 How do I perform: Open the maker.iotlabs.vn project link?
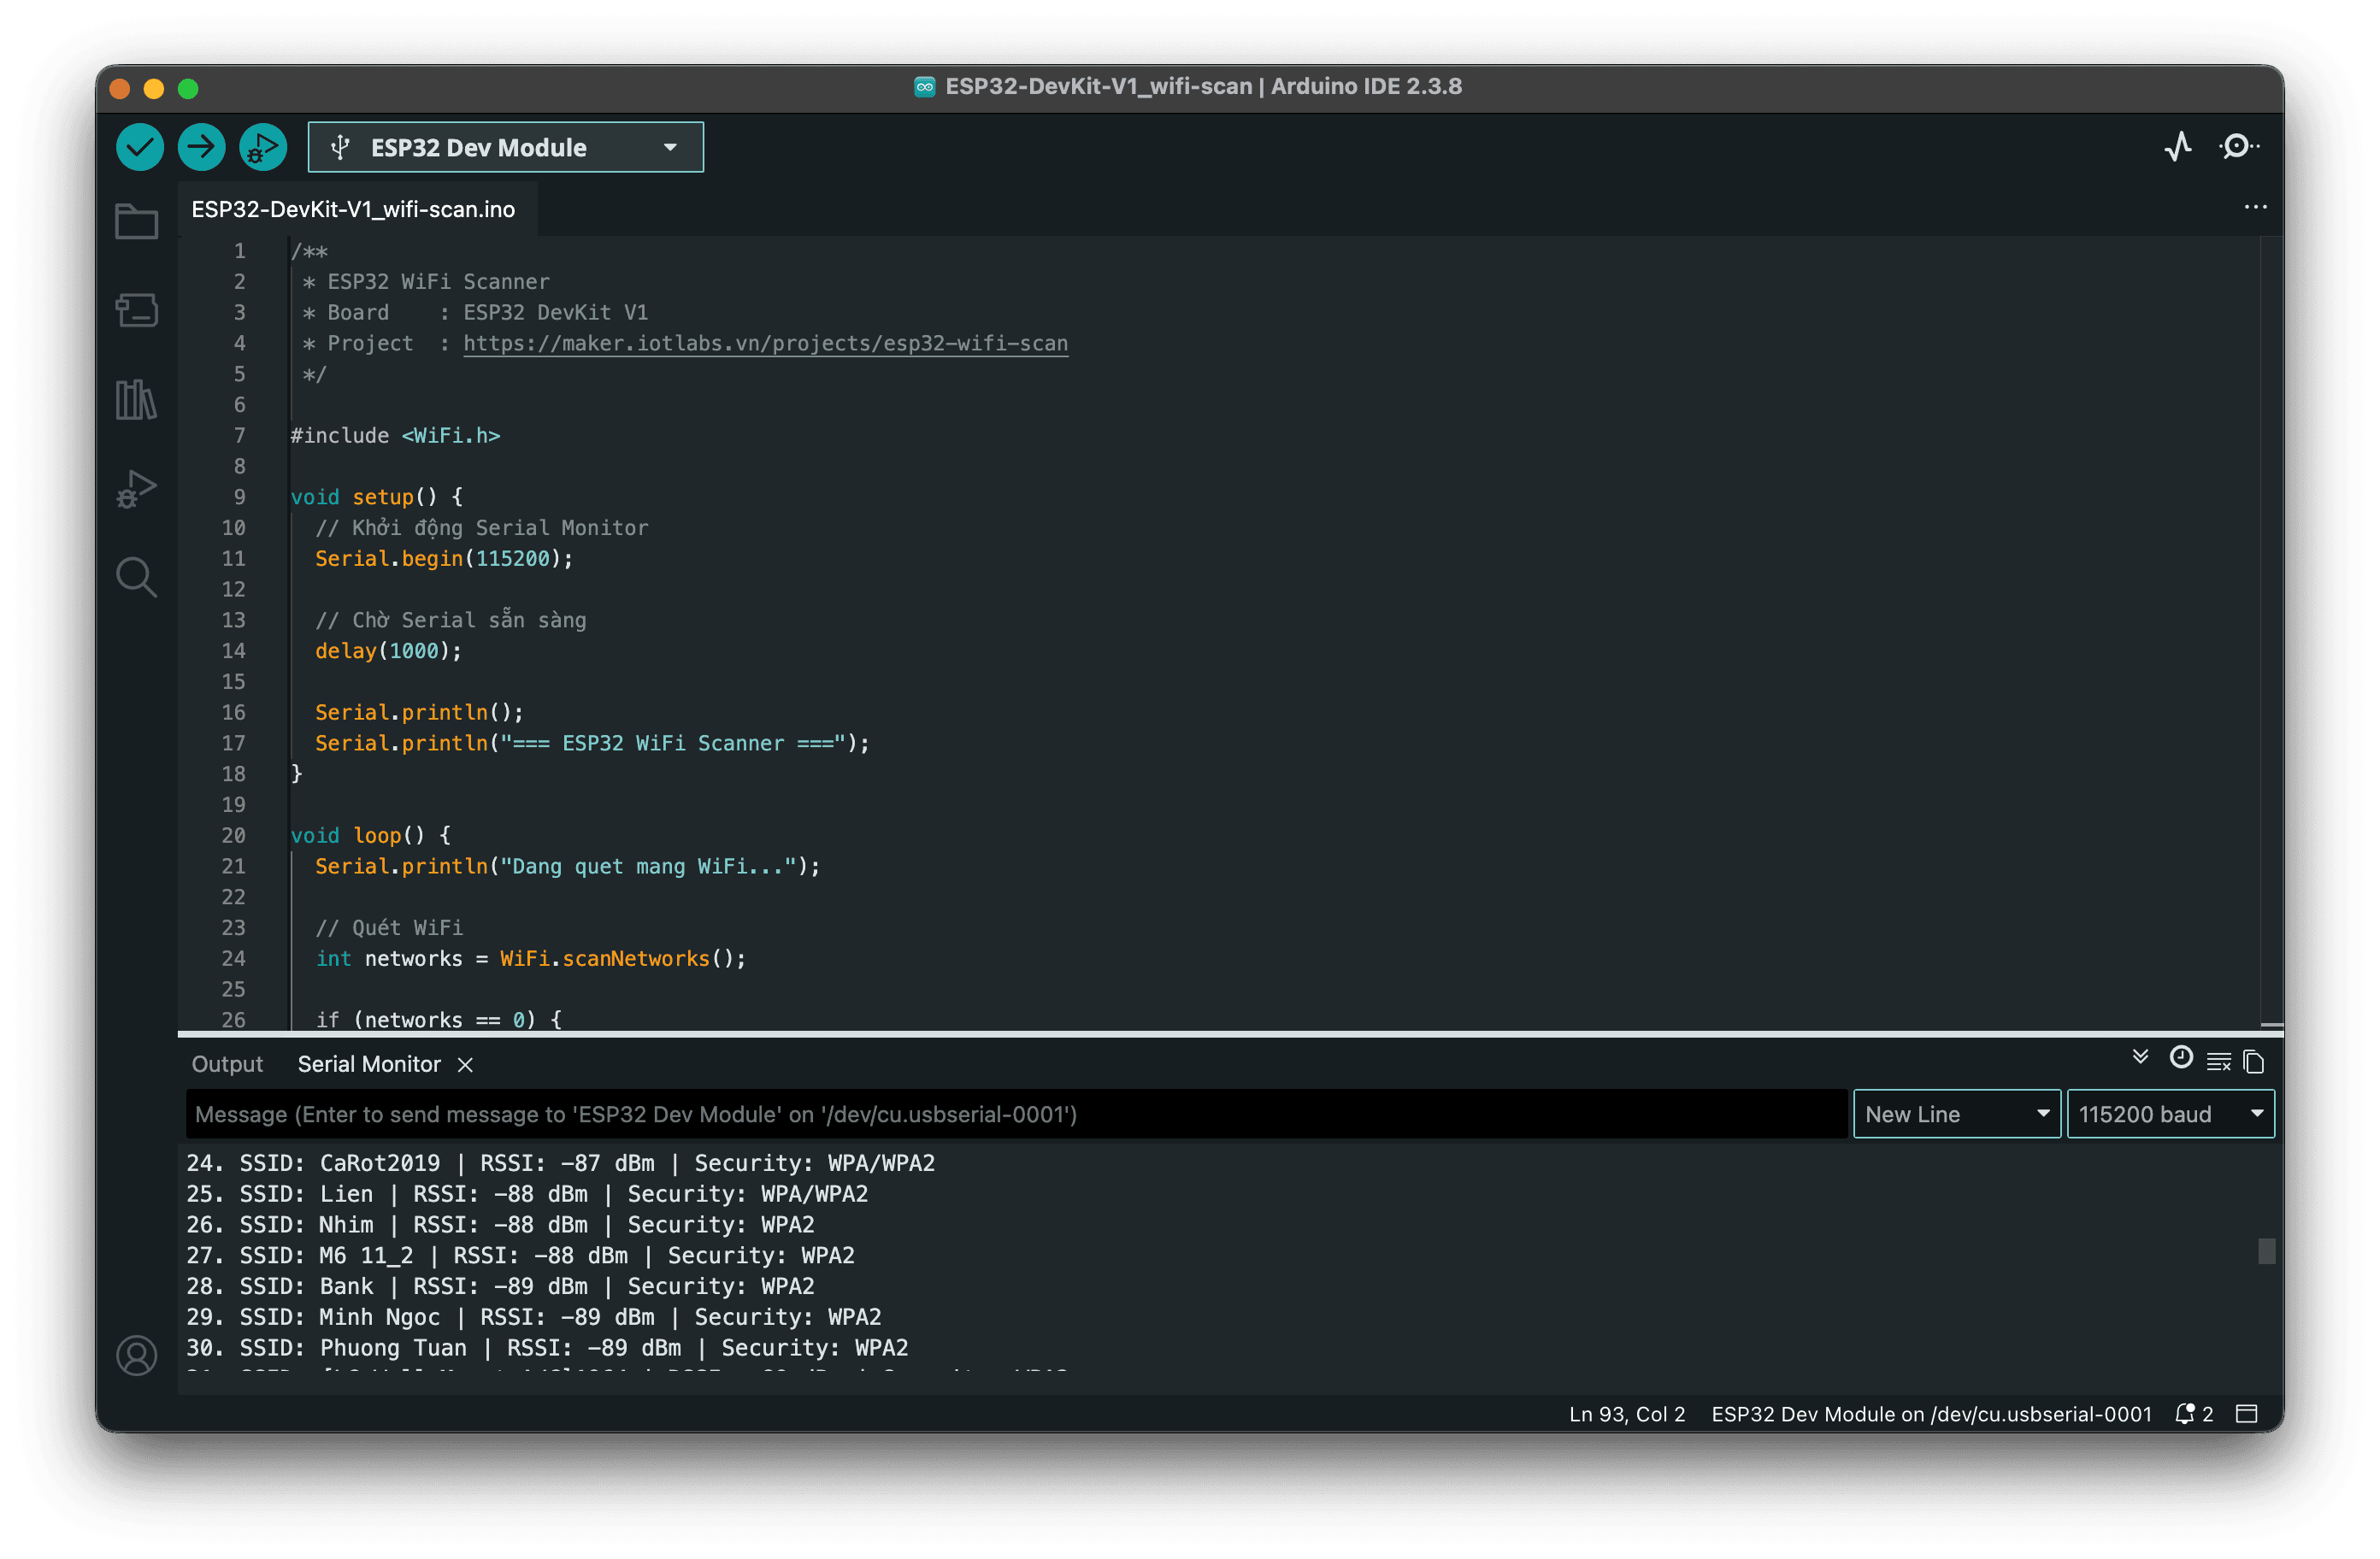[x=765, y=343]
